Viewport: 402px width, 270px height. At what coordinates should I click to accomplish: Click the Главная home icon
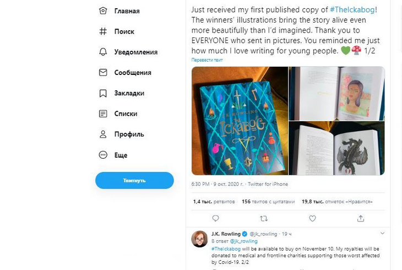pyautogui.click(x=103, y=11)
